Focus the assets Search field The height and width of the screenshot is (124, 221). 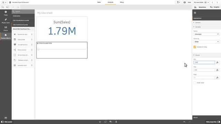click(23, 11)
